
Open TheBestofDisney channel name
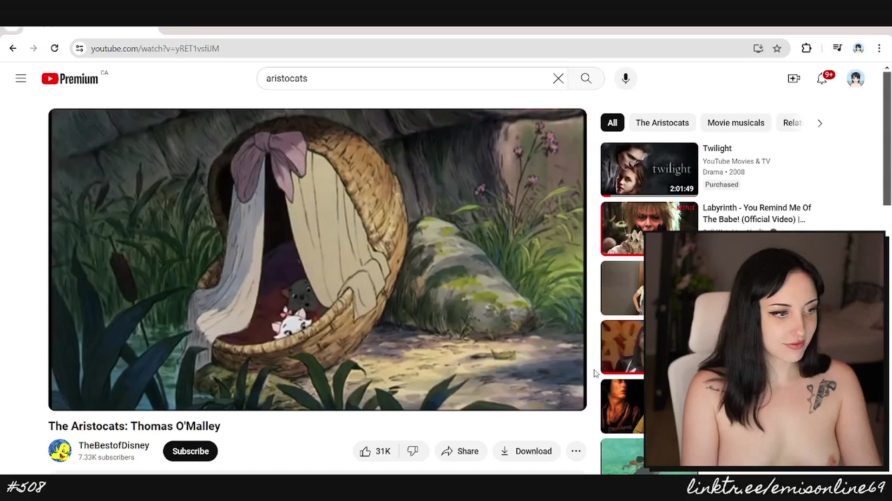click(114, 445)
